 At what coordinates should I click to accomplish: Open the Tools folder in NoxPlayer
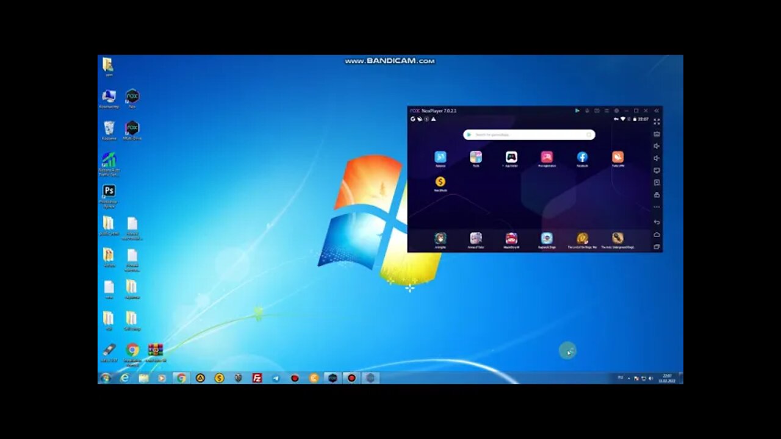click(x=476, y=157)
